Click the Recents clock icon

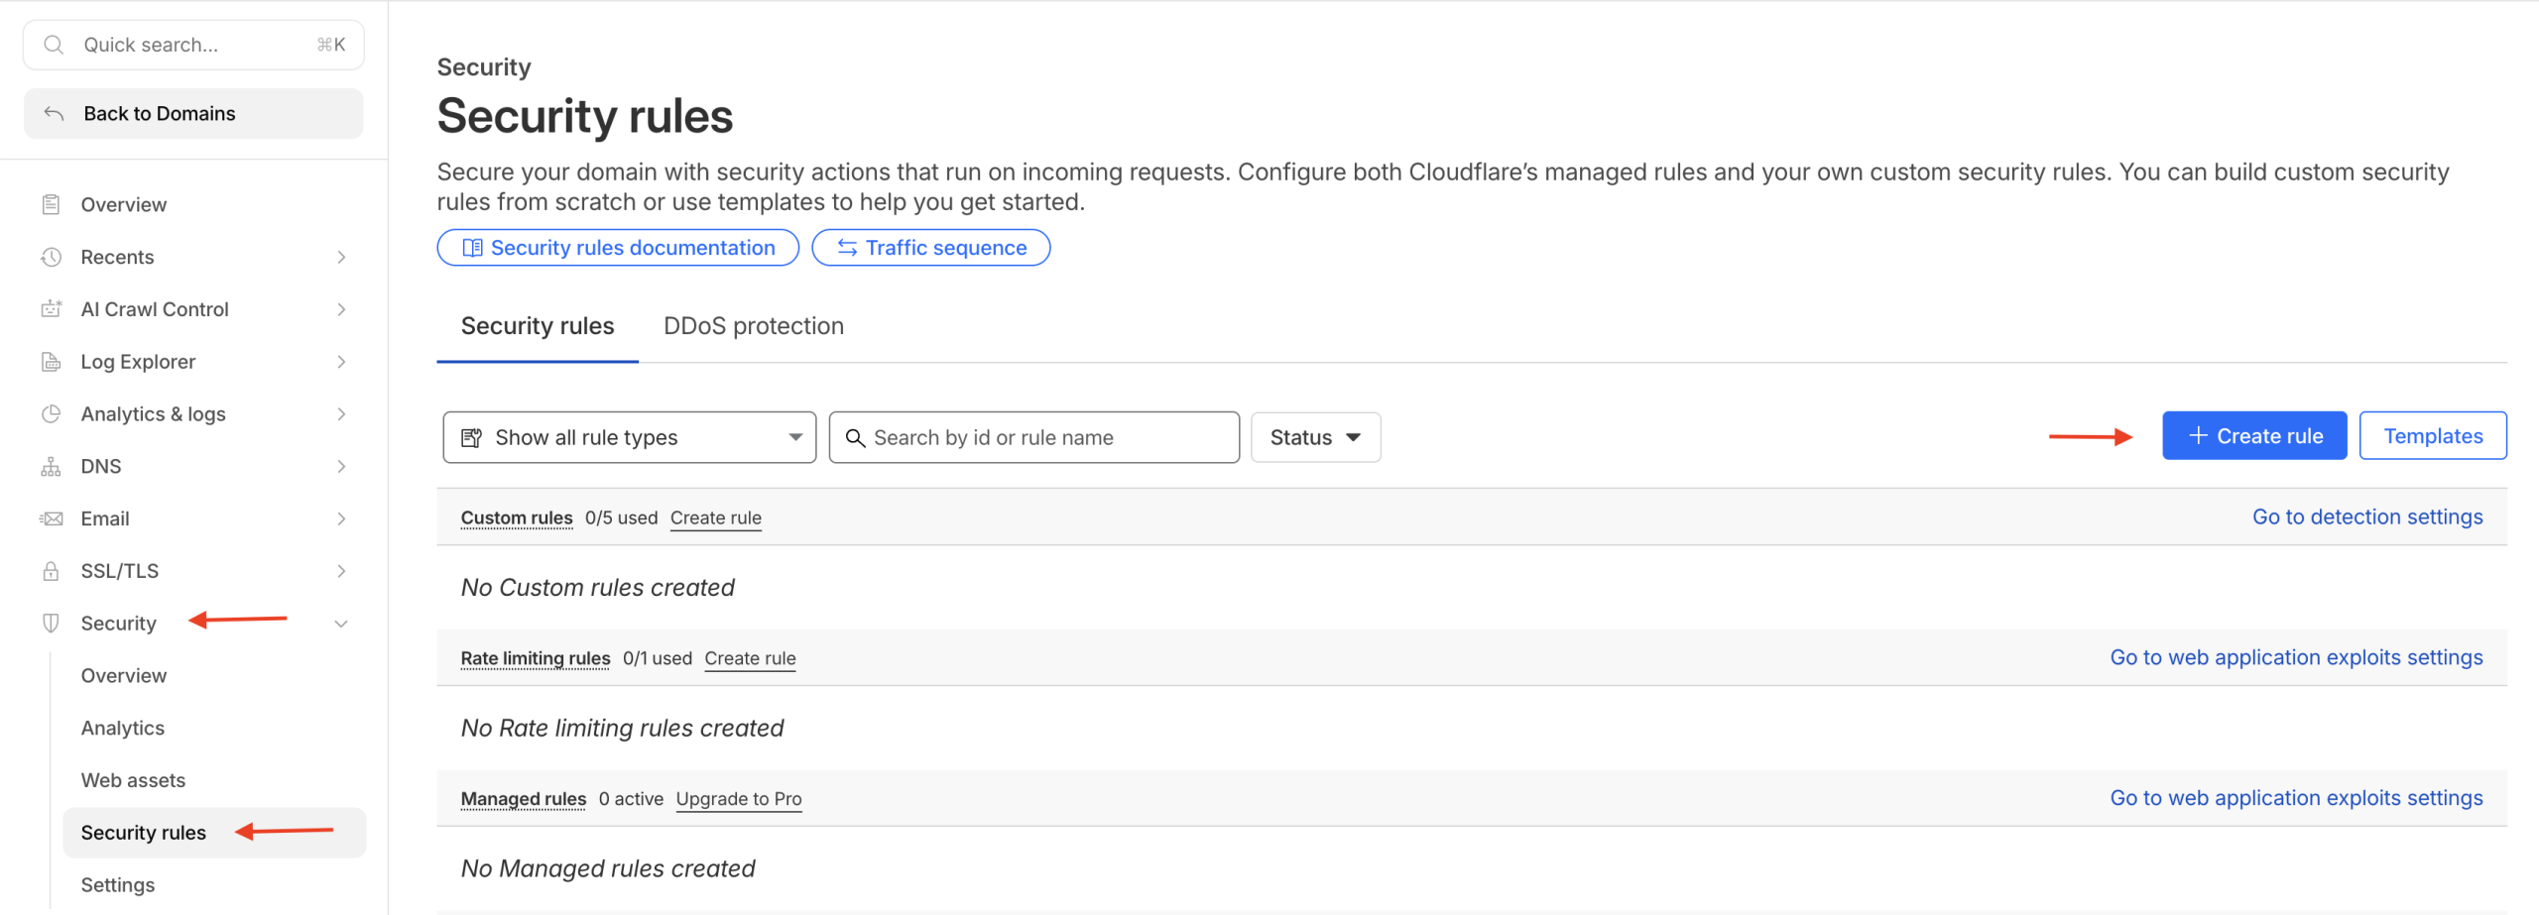[51, 257]
